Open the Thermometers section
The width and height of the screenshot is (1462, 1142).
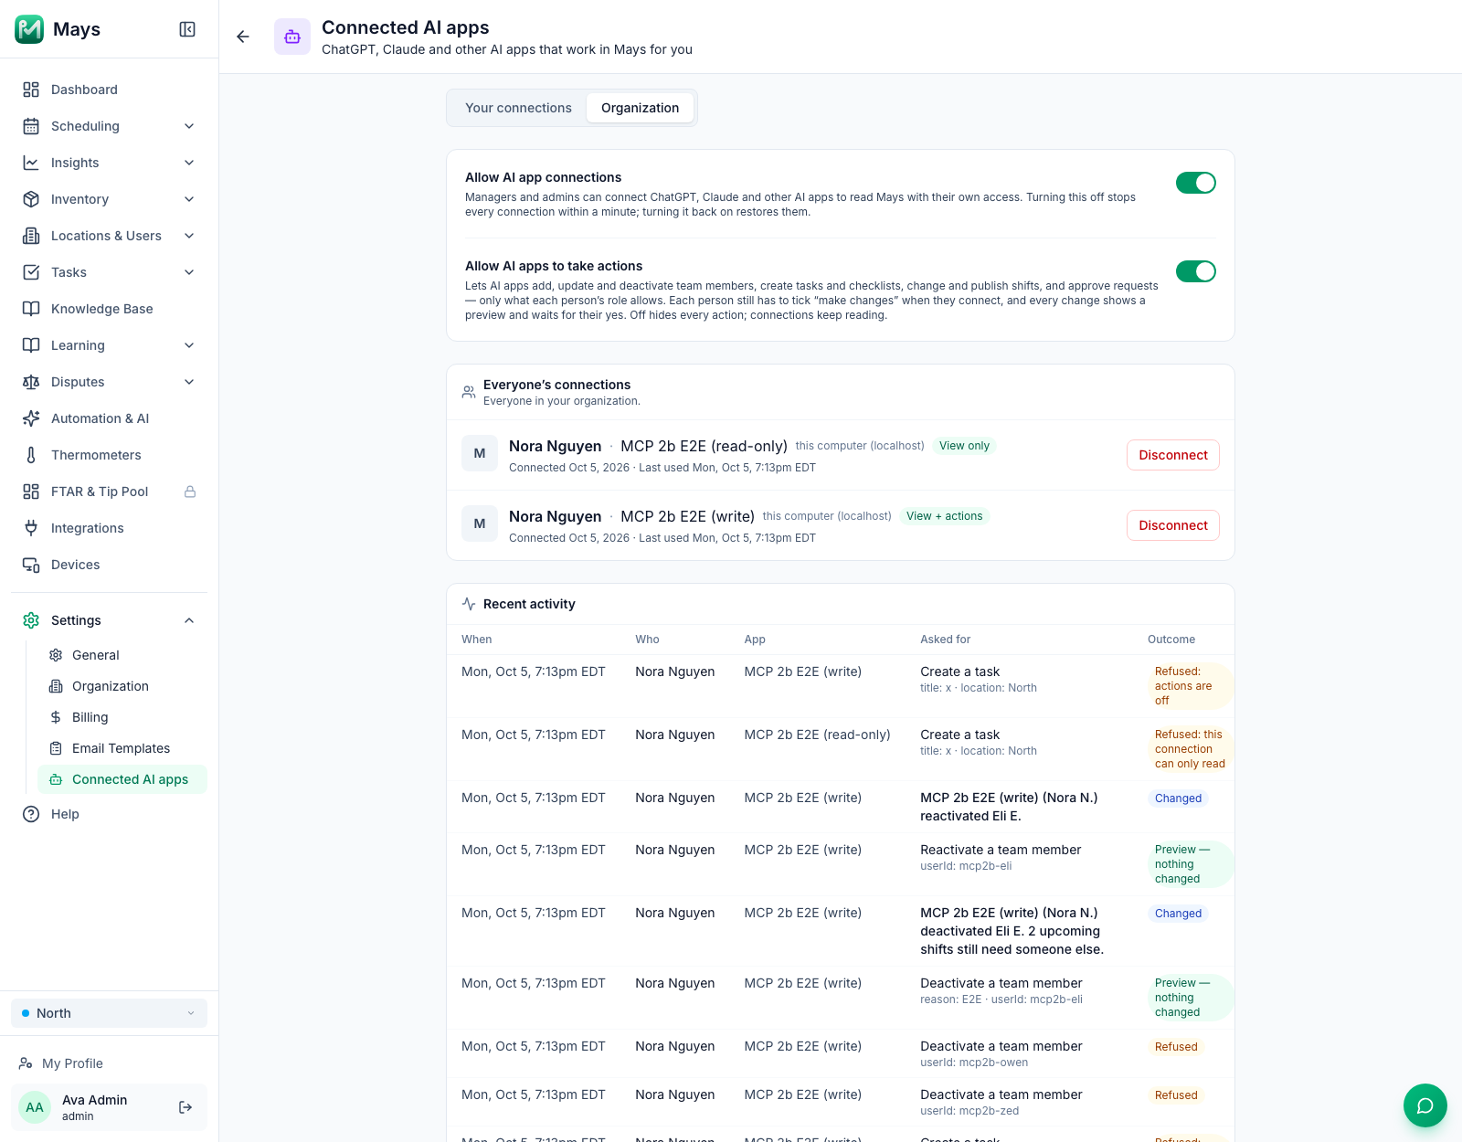pyautogui.click(x=110, y=455)
